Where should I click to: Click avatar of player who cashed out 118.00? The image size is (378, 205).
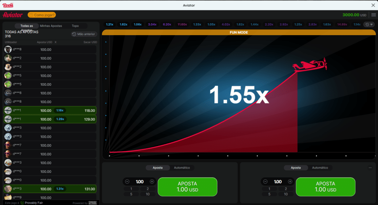8,110
